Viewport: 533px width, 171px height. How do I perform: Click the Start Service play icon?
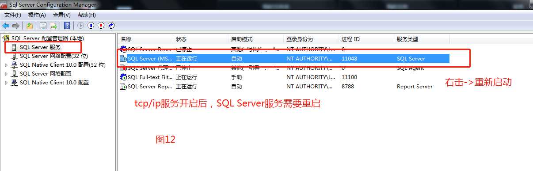[x=81, y=26]
